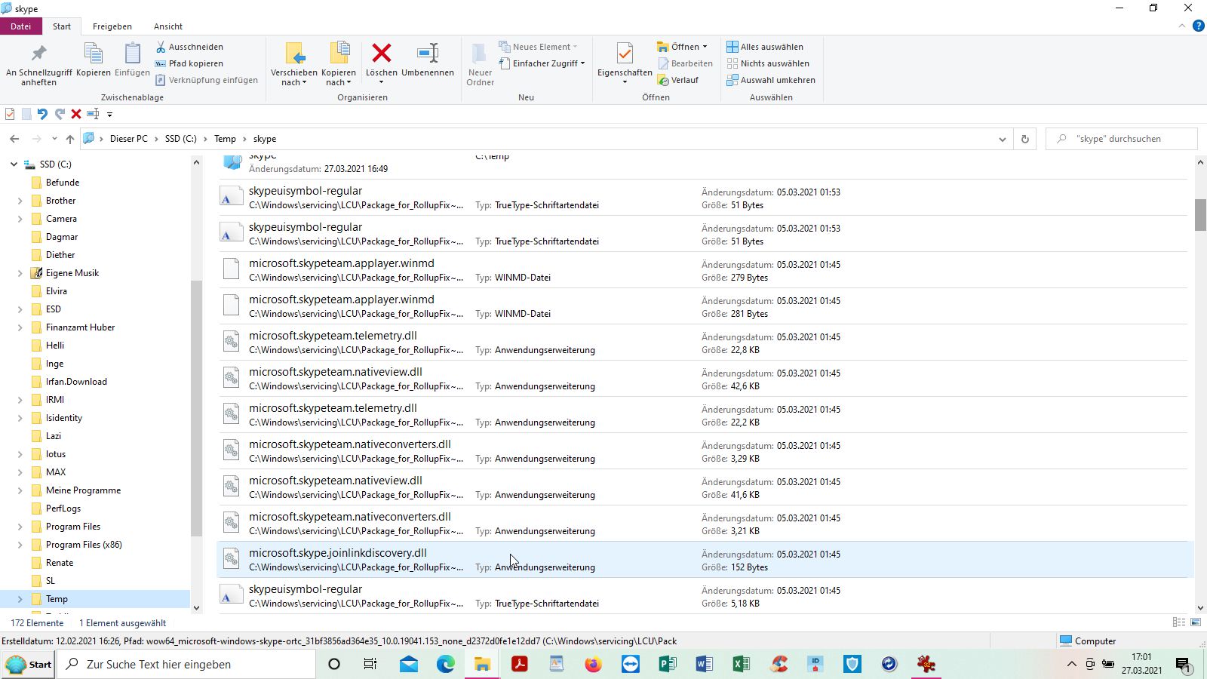Collapse the ribbon with the chevron
1207x679 pixels.
[1182, 26]
